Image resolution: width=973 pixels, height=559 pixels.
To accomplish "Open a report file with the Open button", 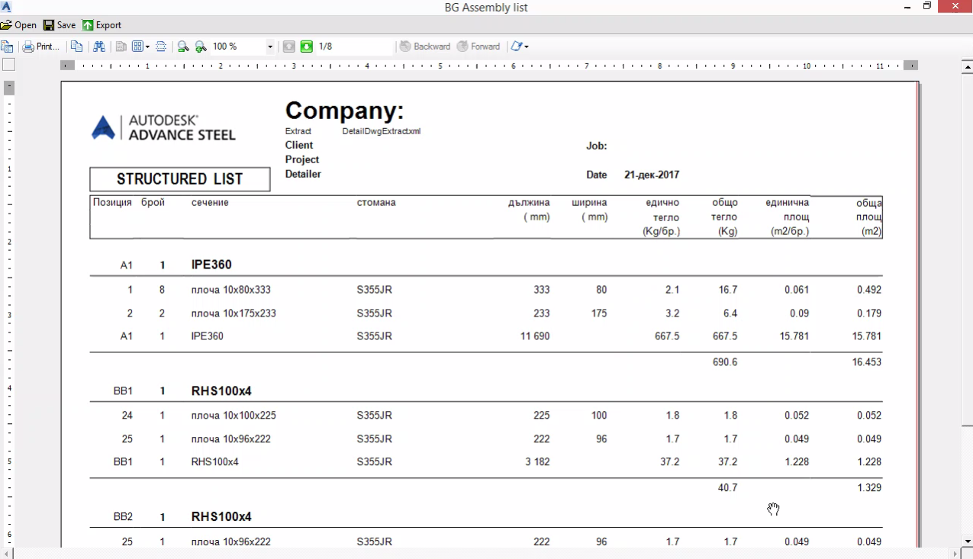I will coord(19,25).
